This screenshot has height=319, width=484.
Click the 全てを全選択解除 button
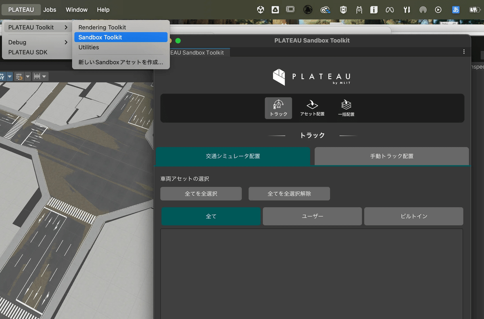(x=289, y=194)
